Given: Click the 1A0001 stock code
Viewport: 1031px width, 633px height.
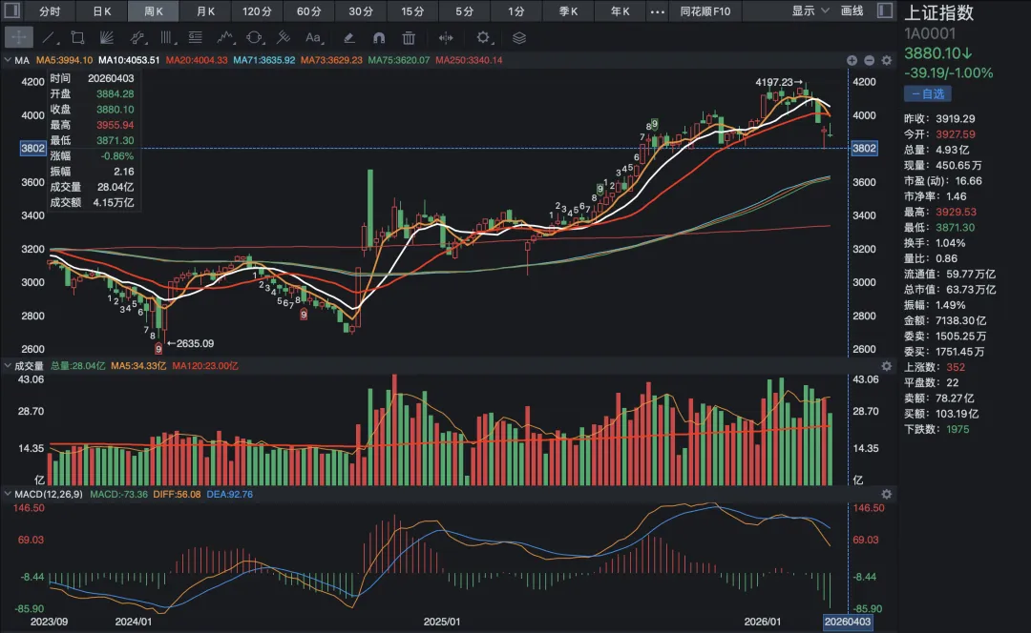Looking at the screenshot, I should coord(930,33).
